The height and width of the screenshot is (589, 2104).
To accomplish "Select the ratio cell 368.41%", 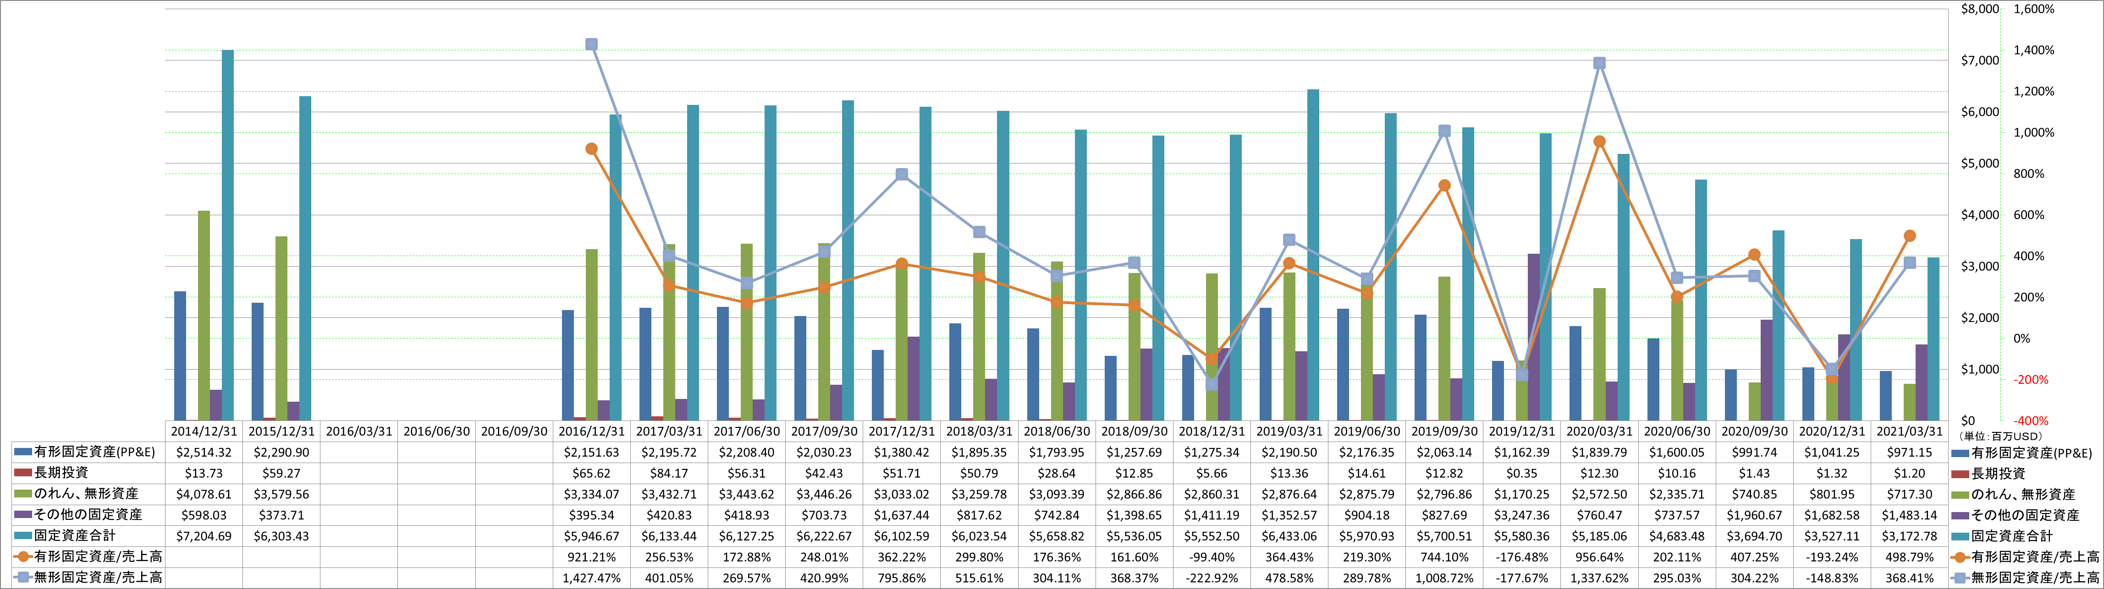I will (1910, 578).
